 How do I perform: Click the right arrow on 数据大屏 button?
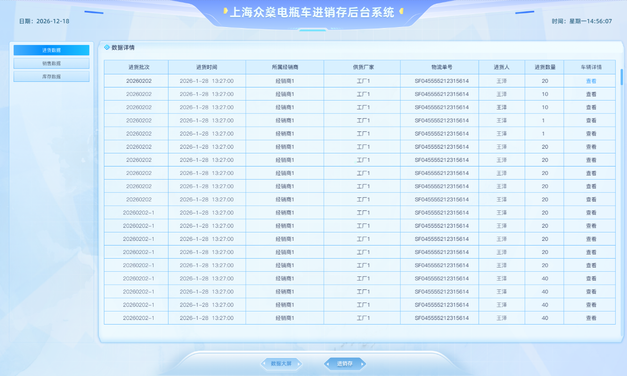point(299,364)
